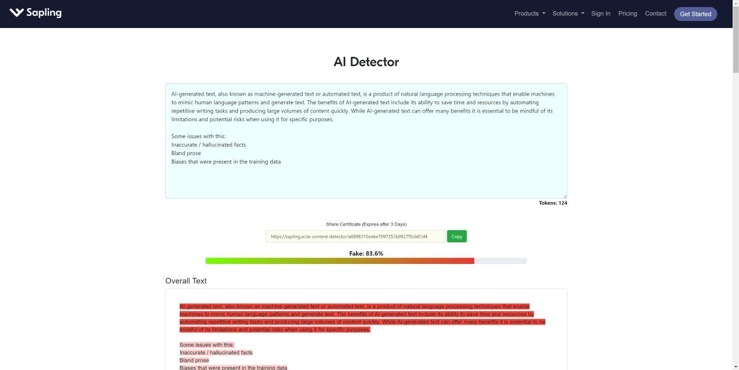This screenshot has width=739, height=370.
Task: Open the Contact page link
Action: coord(656,13)
